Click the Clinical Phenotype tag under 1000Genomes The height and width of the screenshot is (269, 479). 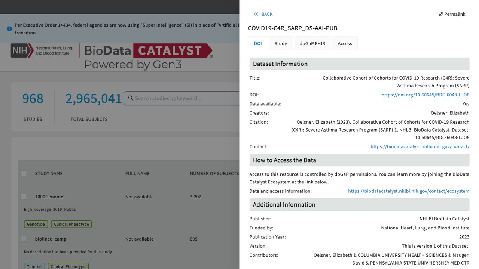tap(71, 224)
